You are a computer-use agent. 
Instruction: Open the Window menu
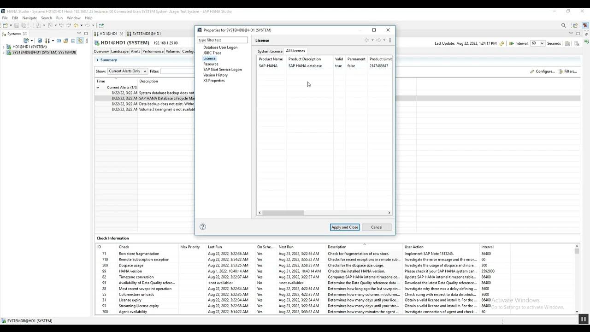(x=74, y=18)
